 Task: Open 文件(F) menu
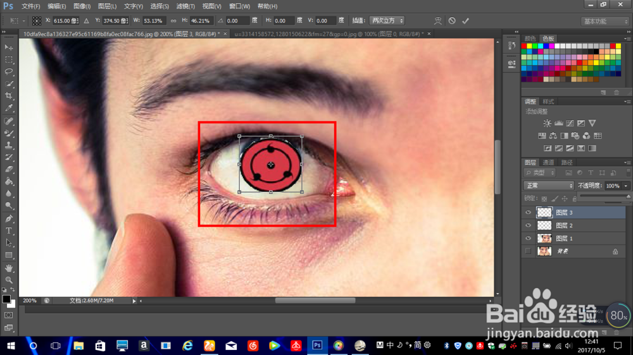[x=30, y=6]
